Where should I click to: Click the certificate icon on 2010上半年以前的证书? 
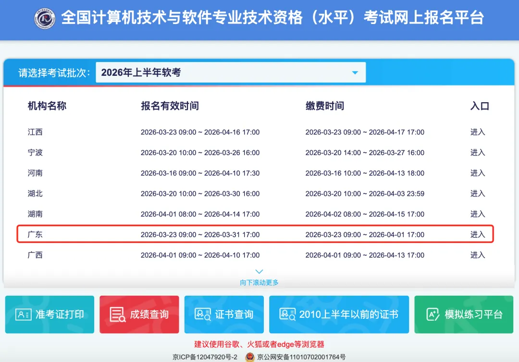[x=288, y=314]
